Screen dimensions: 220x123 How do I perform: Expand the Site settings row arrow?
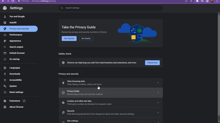[x=158, y=122]
